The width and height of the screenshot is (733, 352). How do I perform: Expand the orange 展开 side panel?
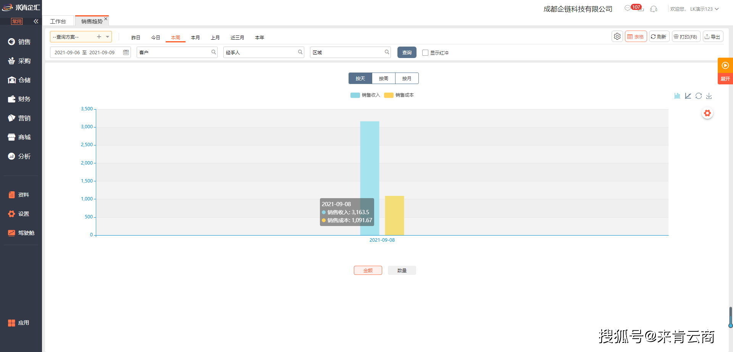coord(725,71)
